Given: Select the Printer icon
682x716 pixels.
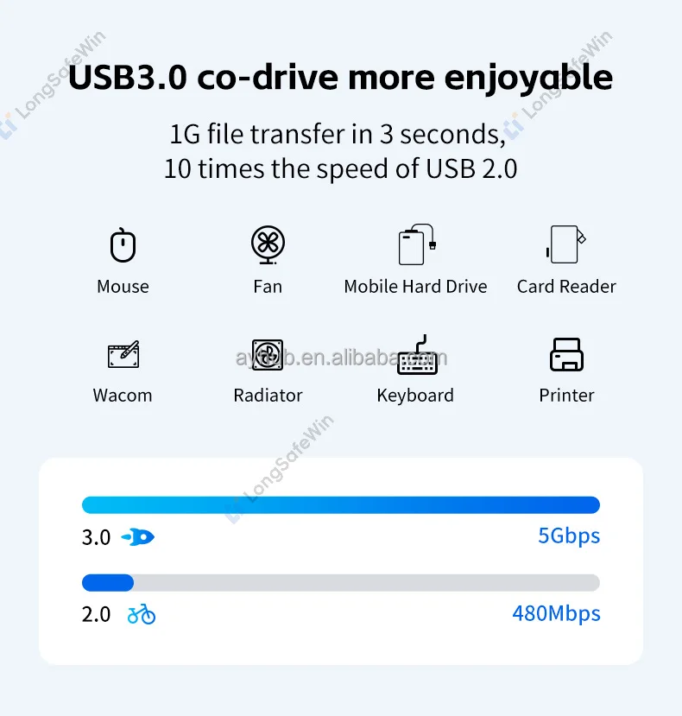Looking at the screenshot, I should point(566,354).
